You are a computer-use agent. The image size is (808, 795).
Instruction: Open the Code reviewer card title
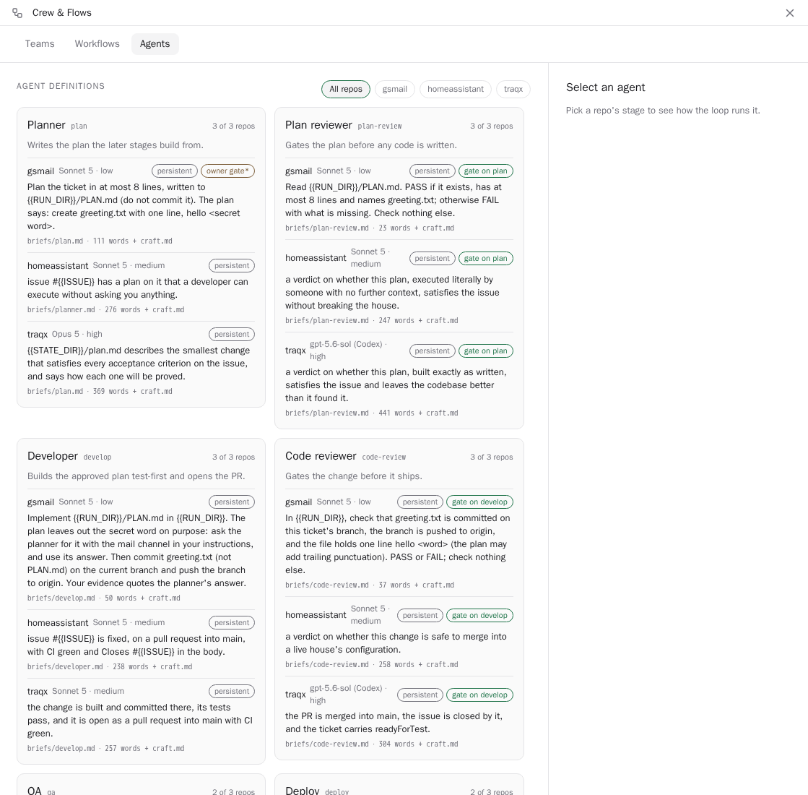(x=321, y=456)
